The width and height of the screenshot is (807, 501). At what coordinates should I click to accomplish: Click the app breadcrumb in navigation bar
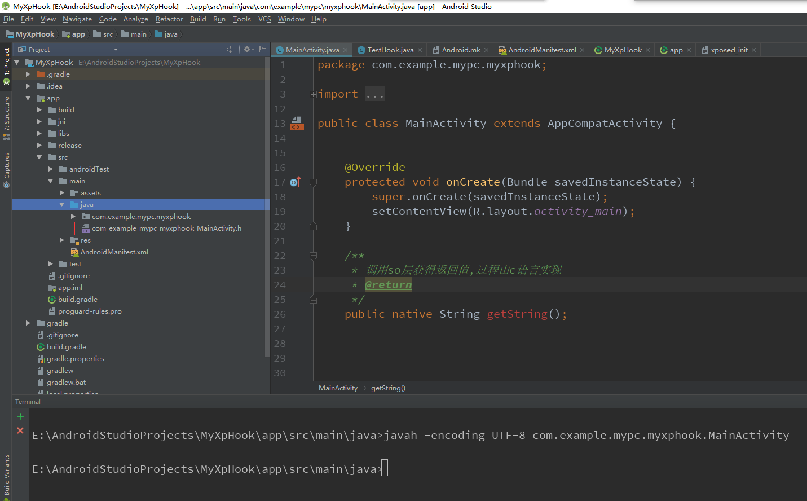pyautogui.click(x=74, y=34)
